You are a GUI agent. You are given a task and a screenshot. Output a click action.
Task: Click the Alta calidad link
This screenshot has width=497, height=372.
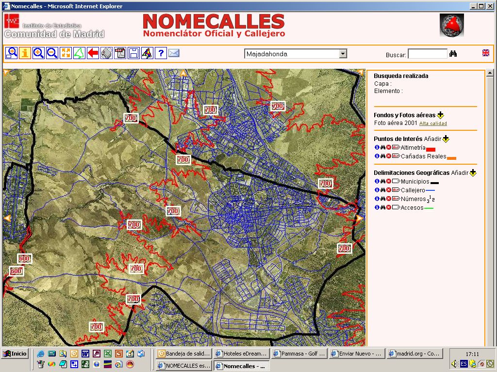pyautogui.click(x=433, y=124)
